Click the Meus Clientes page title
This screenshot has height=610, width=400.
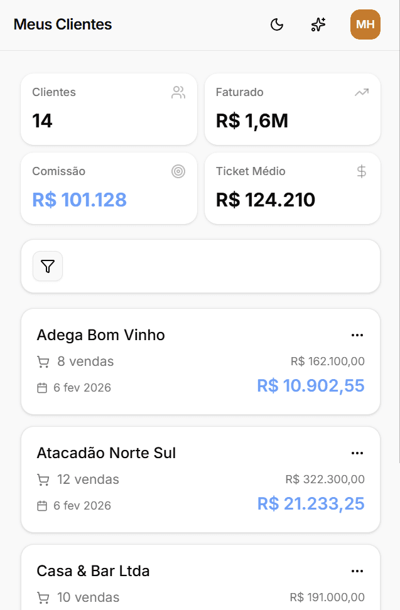point(63,24)
